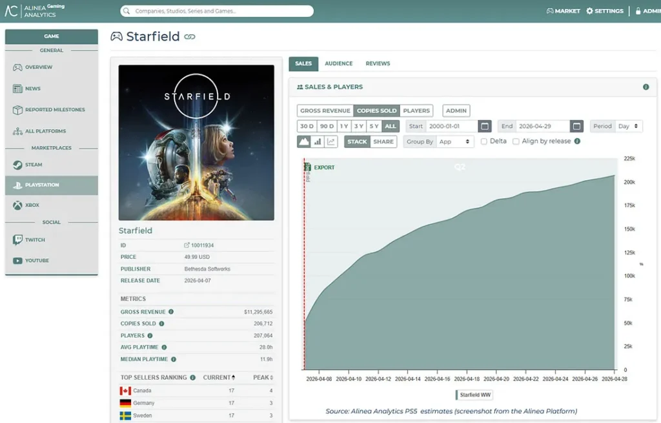Enable the Delta checkbox
This screenshot has height=423, width=661.
point(484,141)
